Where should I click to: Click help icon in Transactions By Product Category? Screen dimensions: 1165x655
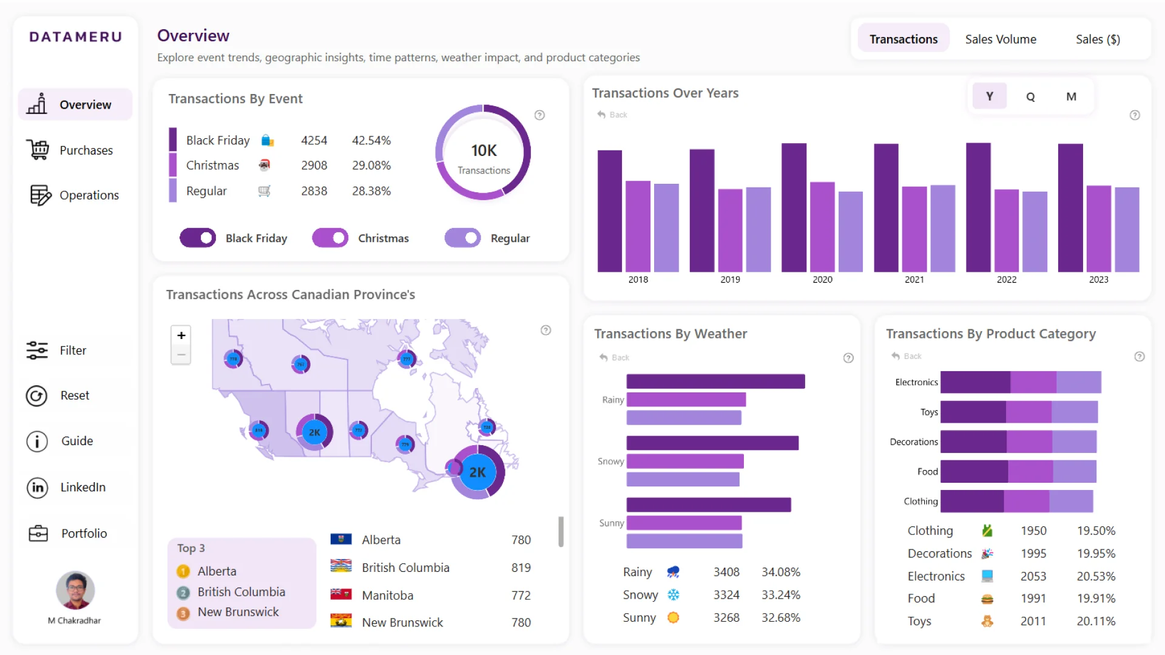pyautogui.click(x=1140, y=357)
